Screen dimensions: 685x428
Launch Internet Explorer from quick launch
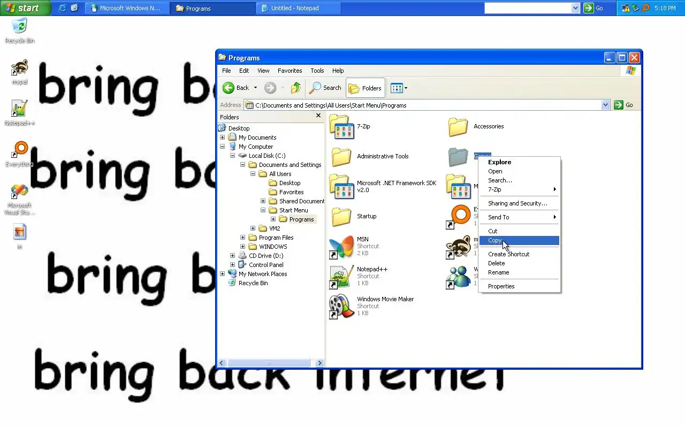(62, 8)
